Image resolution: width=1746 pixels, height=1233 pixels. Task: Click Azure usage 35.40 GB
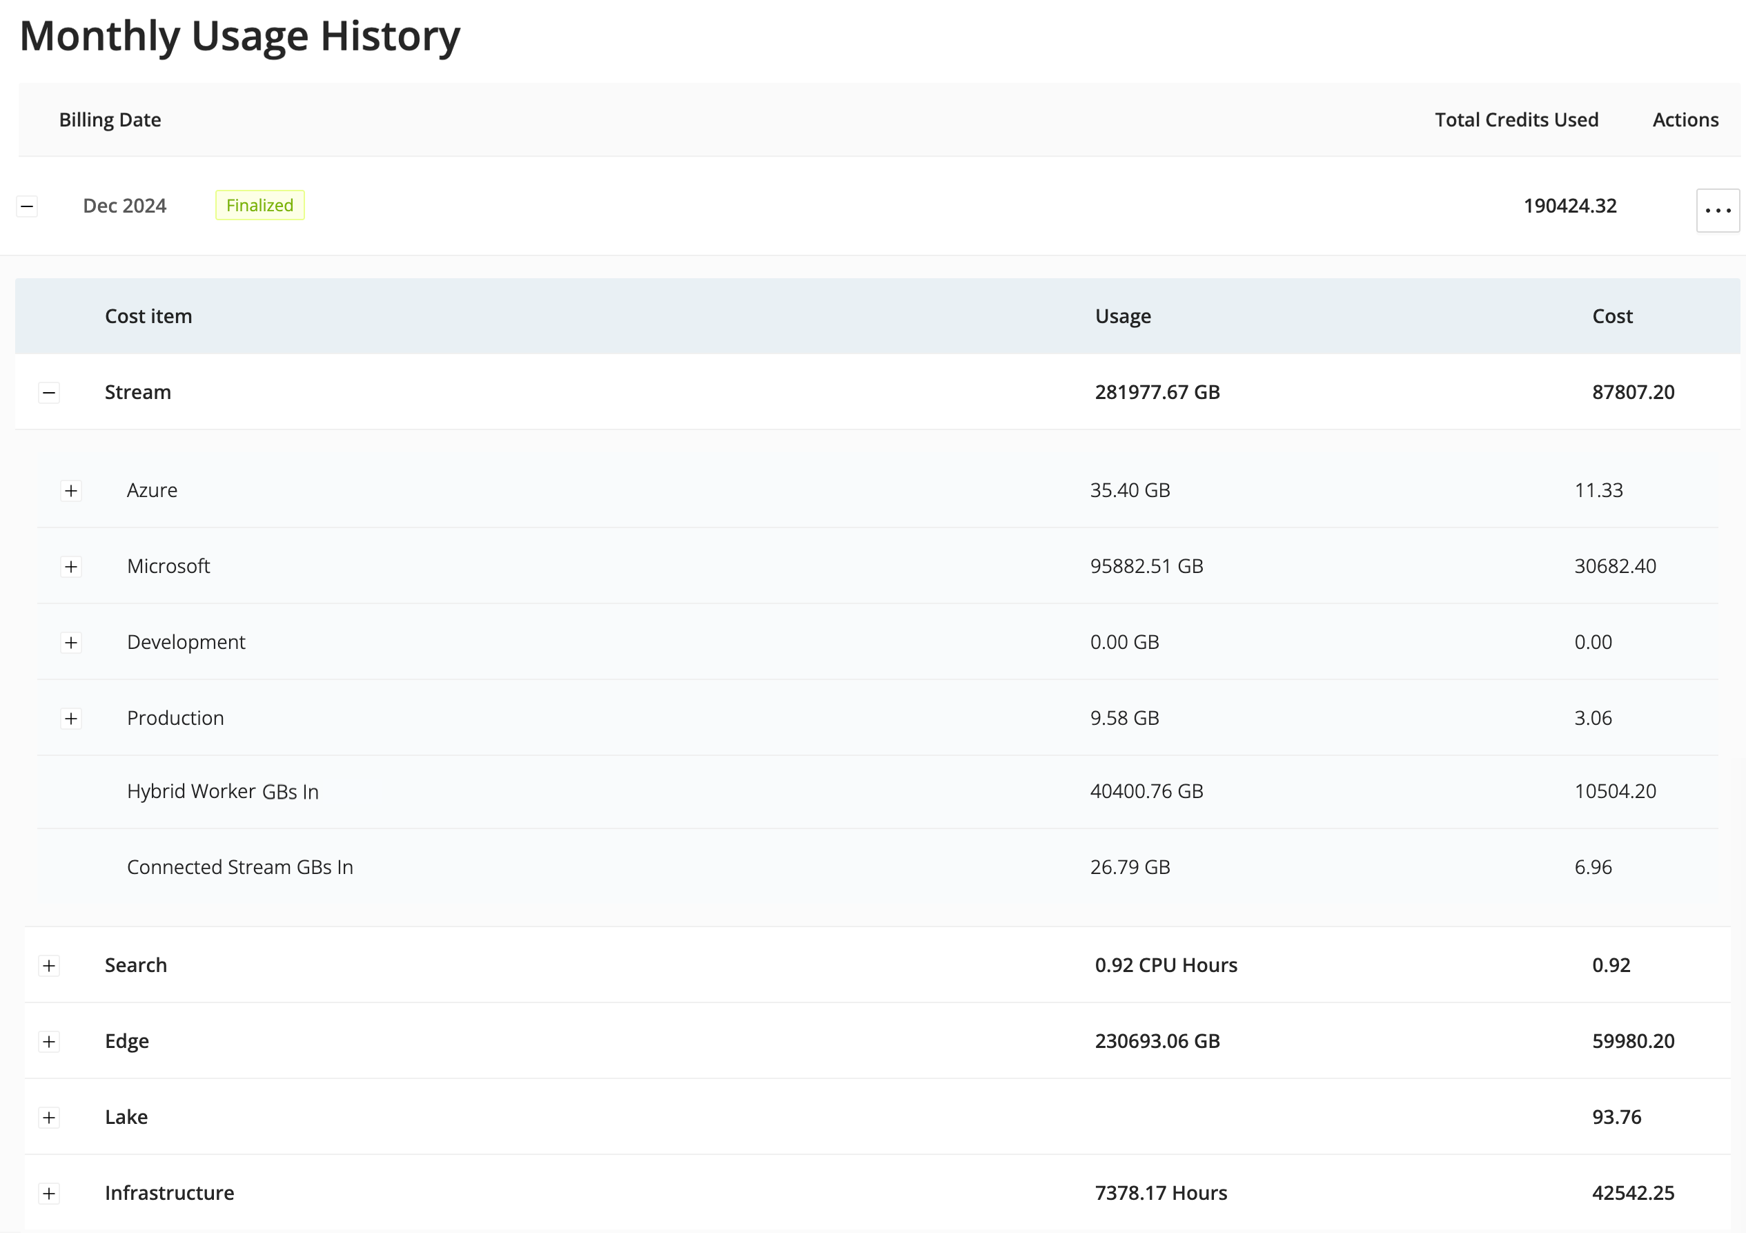click(1130, 491)
